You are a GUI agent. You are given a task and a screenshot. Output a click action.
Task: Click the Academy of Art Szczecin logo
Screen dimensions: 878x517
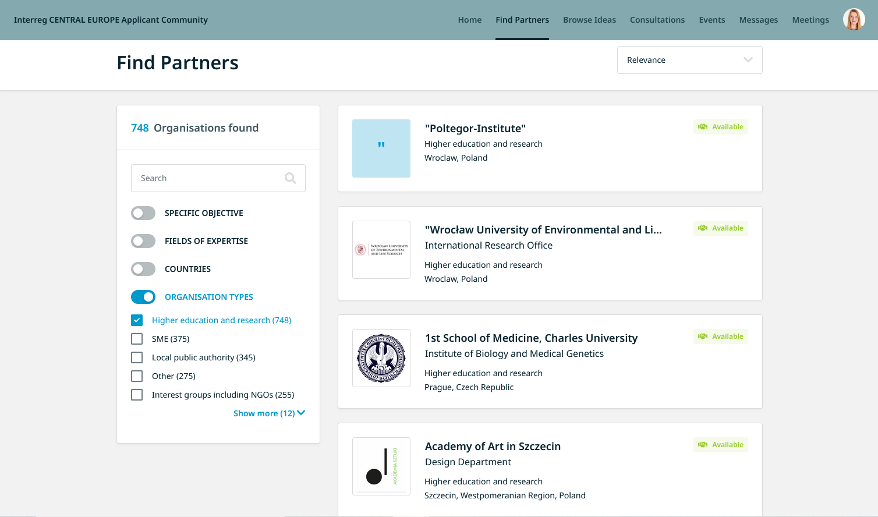[381, 466]
